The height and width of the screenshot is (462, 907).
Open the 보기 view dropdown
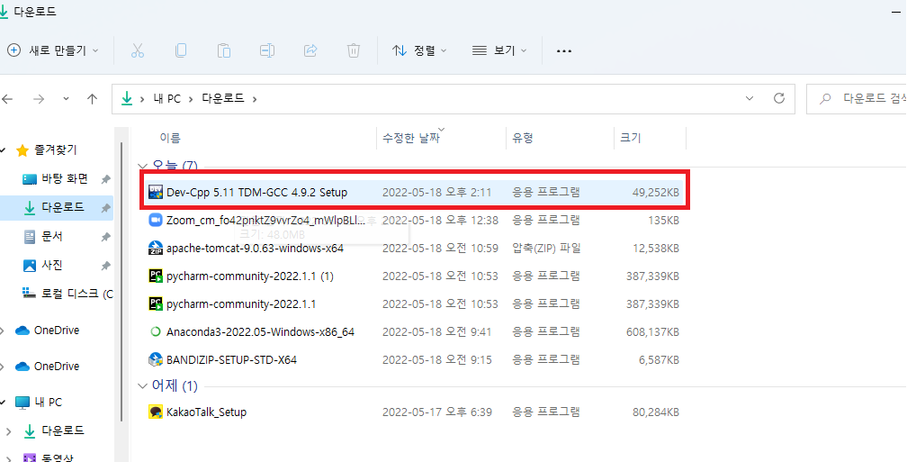(x=499, y=51)
